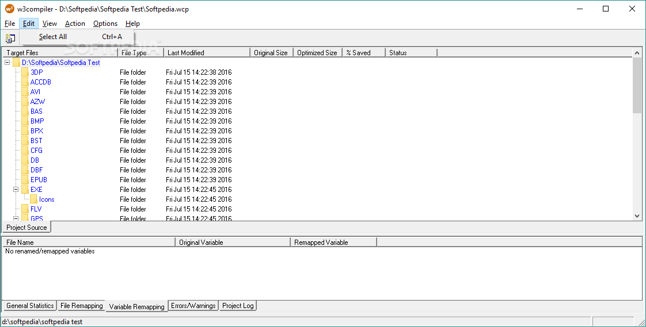The image size is (646, 327).
Task: Click the AZW folder icon
Action: (x=25, y=102)
